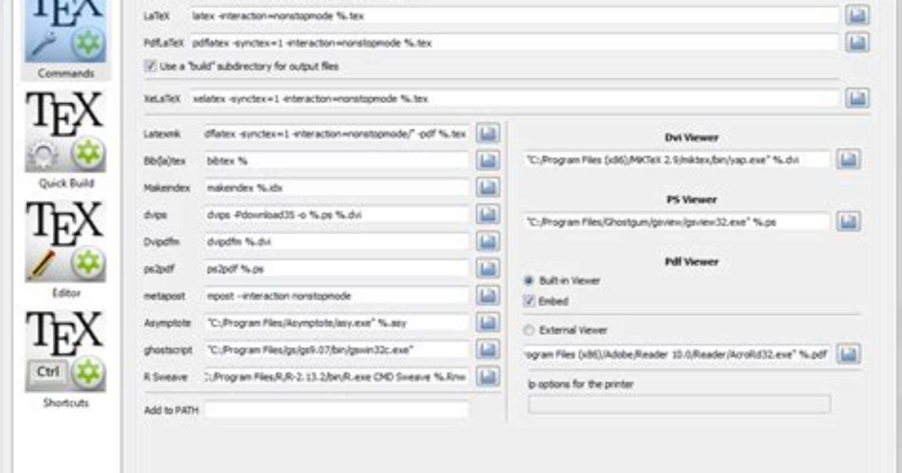Viewport: 902px width, 473px height.
Task: Select the Quick Build settings icon
Action: (66, 133)
